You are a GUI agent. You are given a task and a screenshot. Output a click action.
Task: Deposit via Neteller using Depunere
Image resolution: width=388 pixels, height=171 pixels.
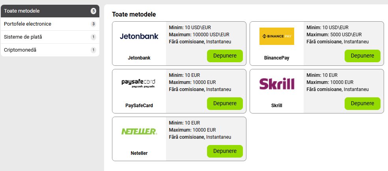coord(225,151)
